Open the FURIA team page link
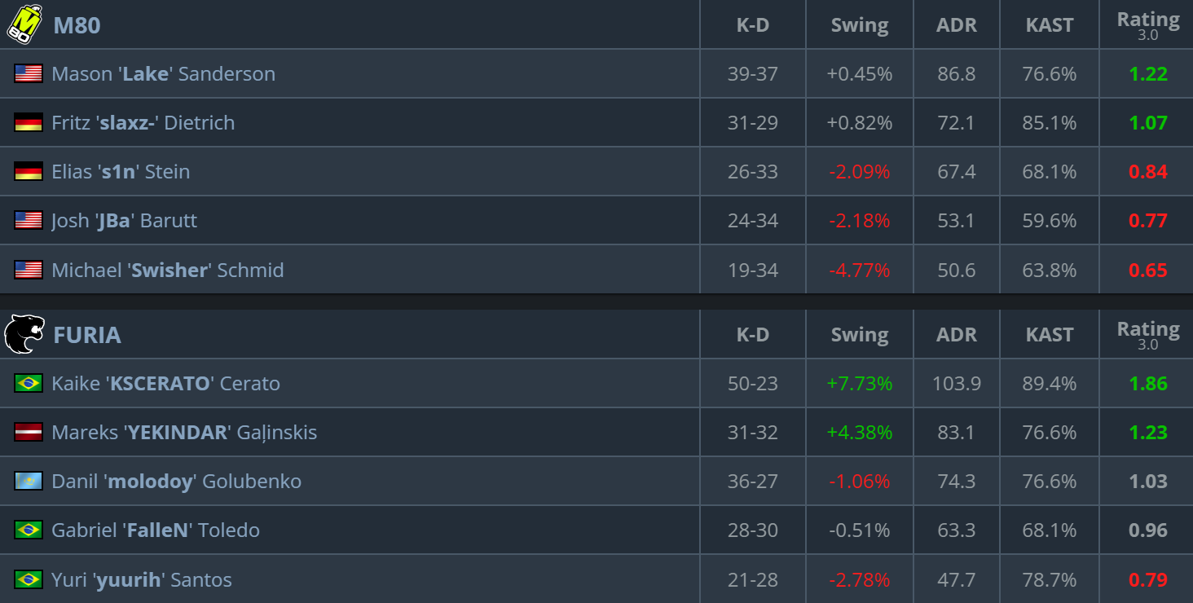Image resolution: width=1193 pixels, height=603 pixels. coord(87,335)
